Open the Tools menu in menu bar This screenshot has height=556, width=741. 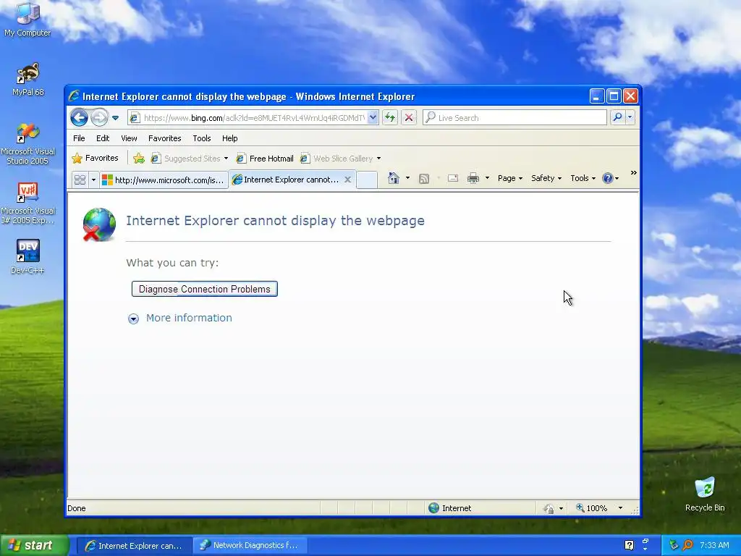(x=201, y=138)
